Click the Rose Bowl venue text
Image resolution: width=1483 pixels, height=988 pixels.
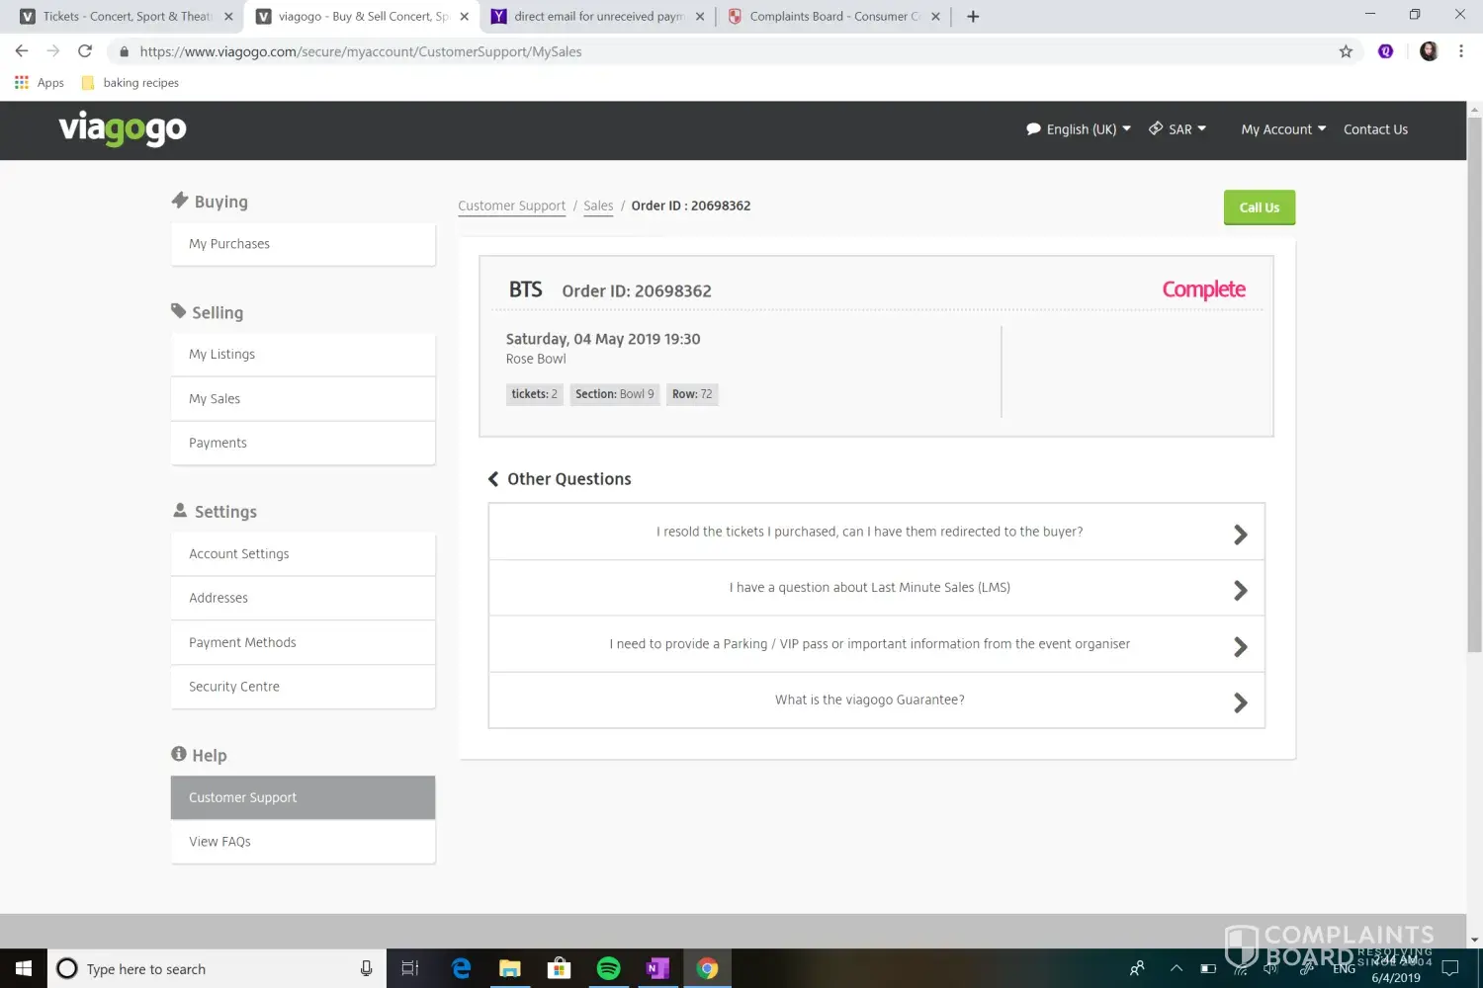tap(536, 359)
